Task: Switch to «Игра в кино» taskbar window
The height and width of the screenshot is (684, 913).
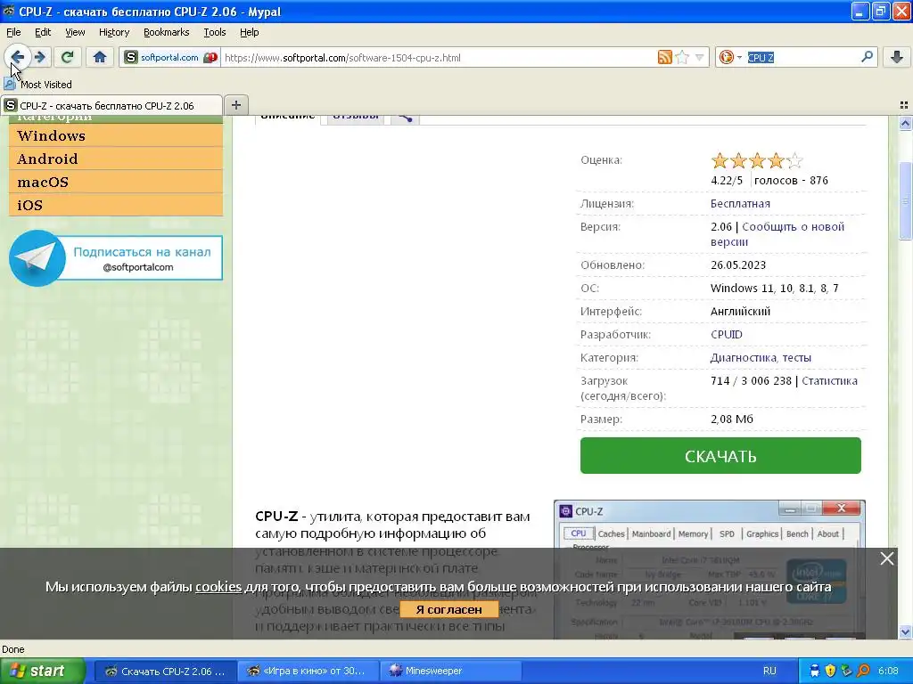Action: point(308,671)
